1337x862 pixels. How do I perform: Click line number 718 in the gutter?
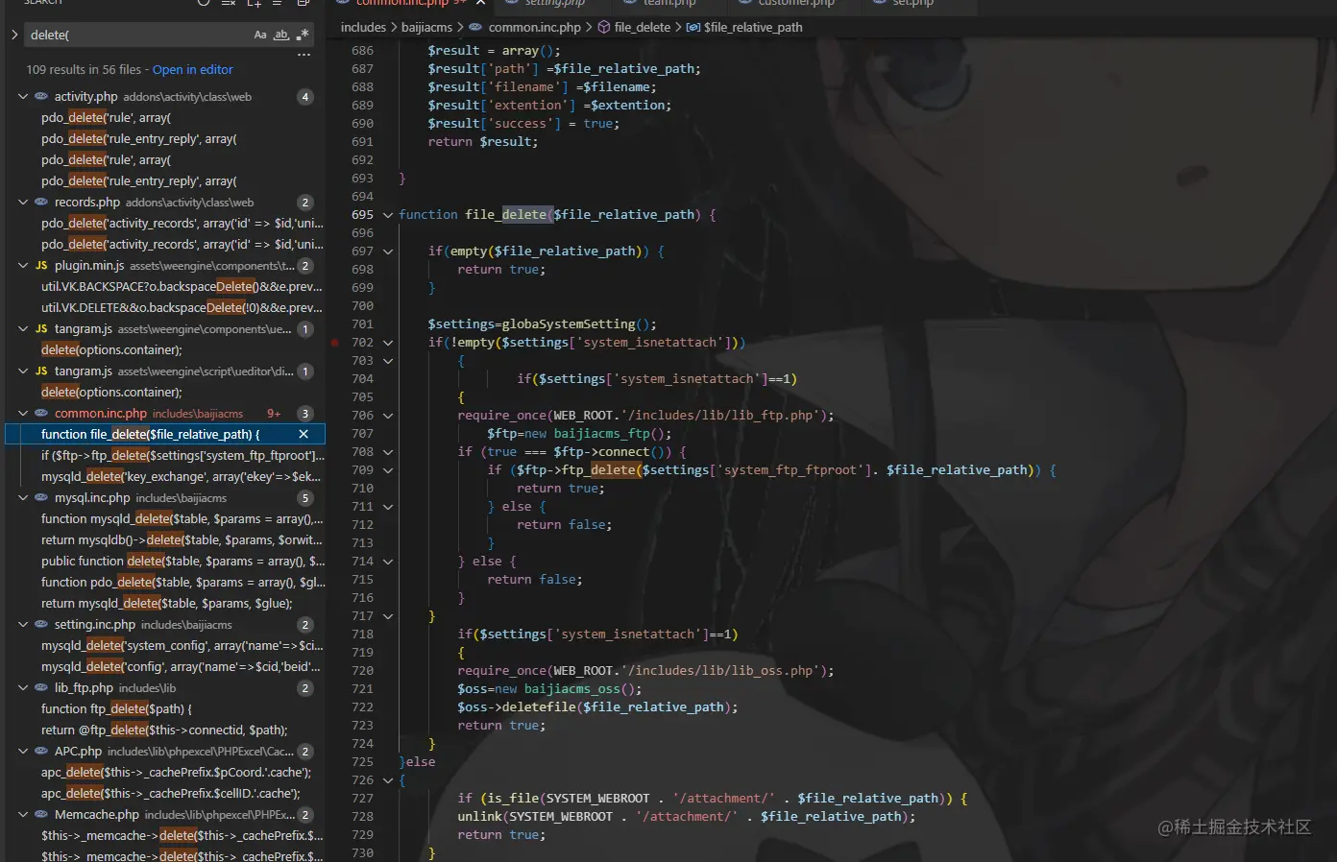[x=362, y=635]
